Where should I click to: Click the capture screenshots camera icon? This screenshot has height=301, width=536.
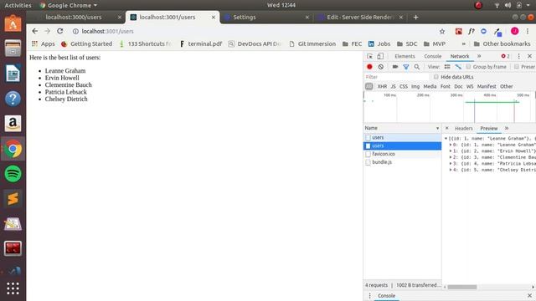[395, 67]
